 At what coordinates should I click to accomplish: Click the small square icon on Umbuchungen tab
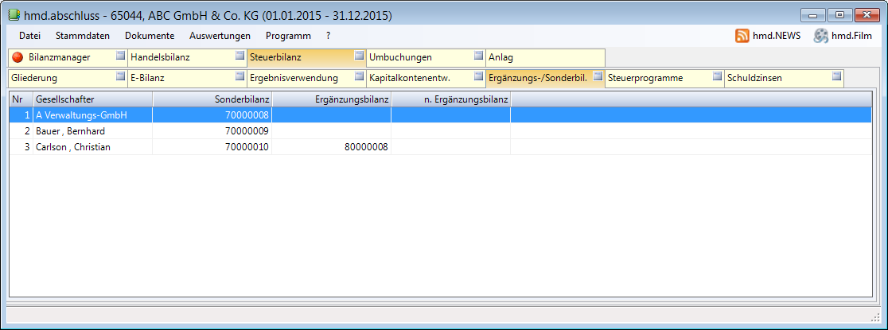[478, 56]
